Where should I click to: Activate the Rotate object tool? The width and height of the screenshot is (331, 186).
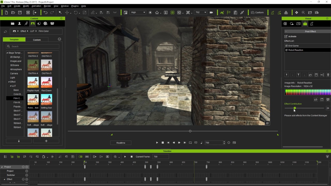76,12
